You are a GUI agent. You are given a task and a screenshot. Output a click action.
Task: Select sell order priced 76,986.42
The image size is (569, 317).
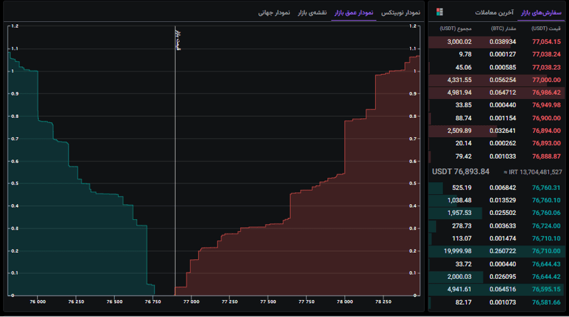pos(497,92)
